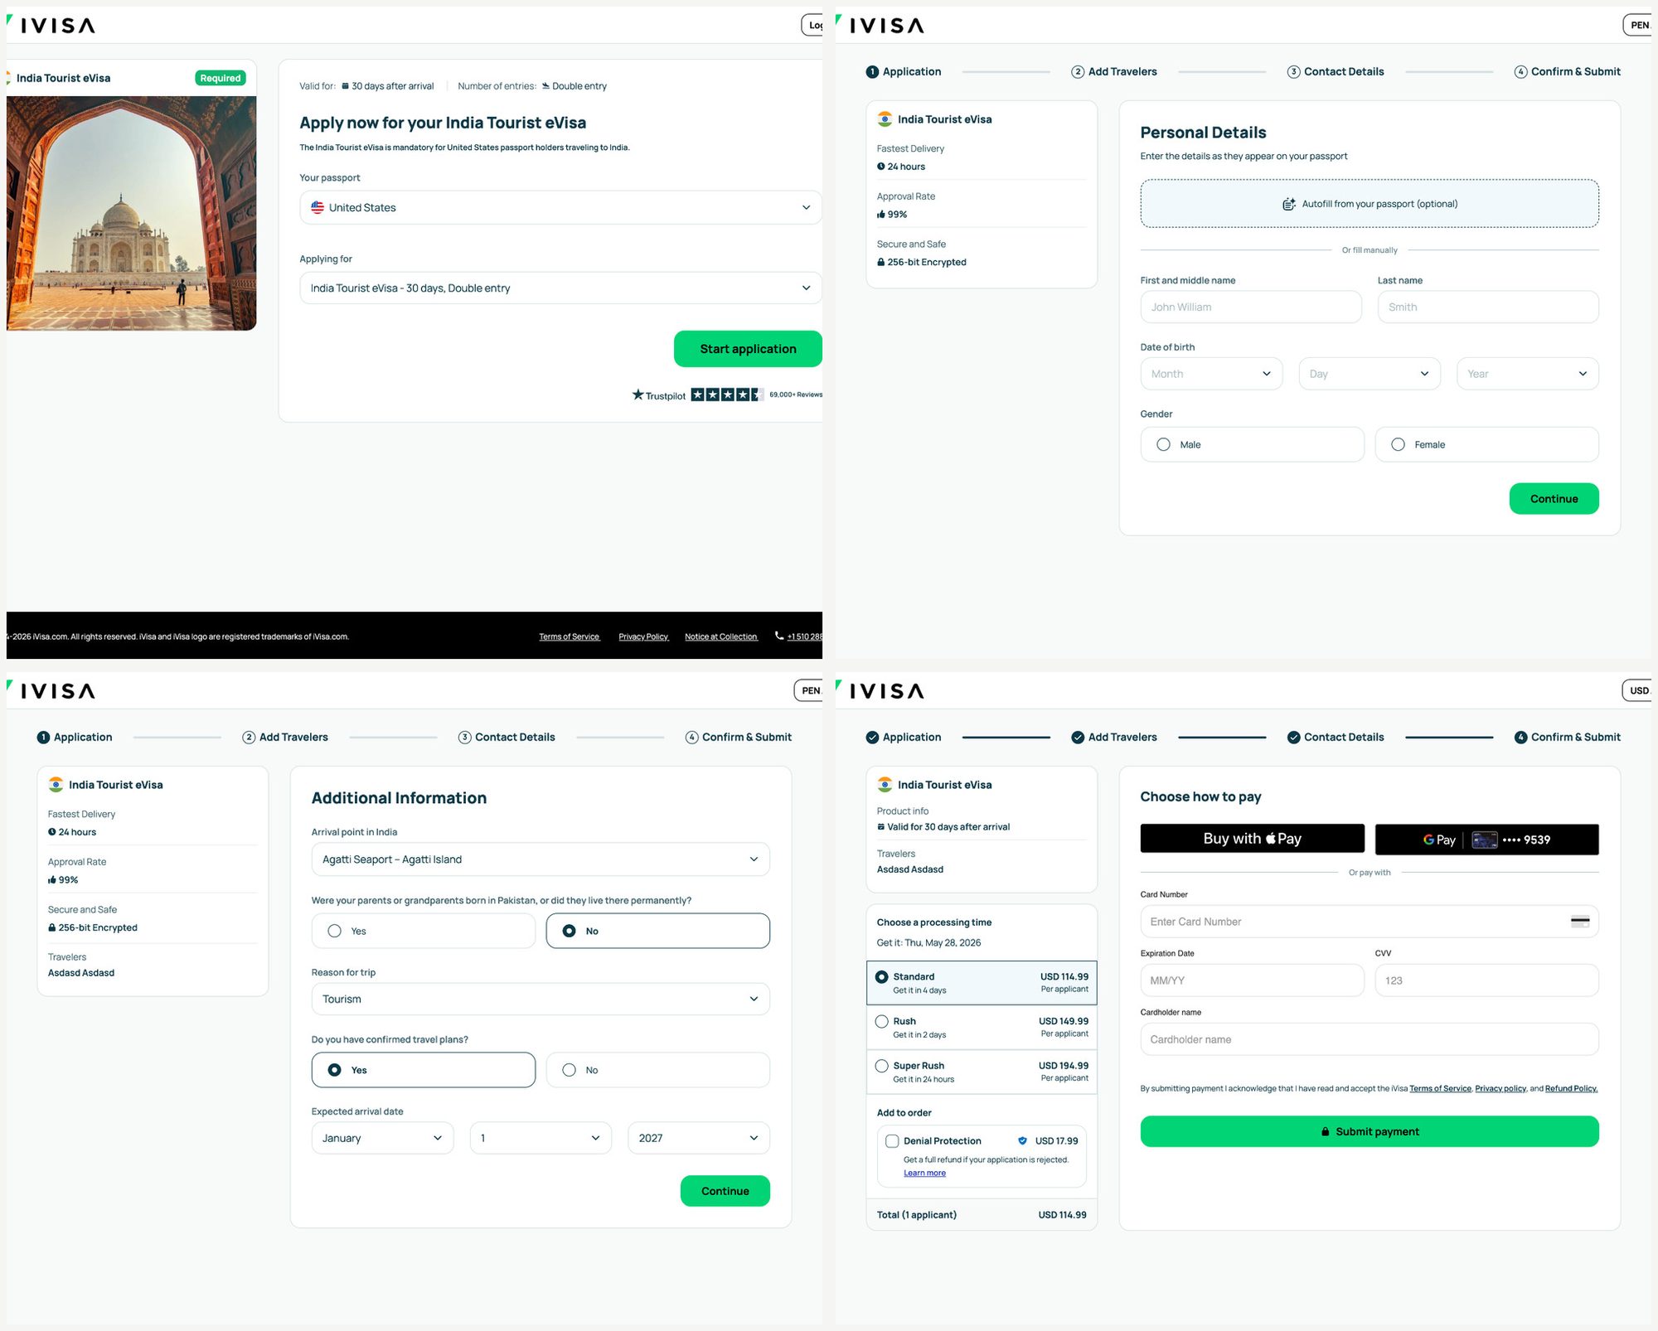
Task: Click the Cardholder name field
Action: coord(1370,1039)
